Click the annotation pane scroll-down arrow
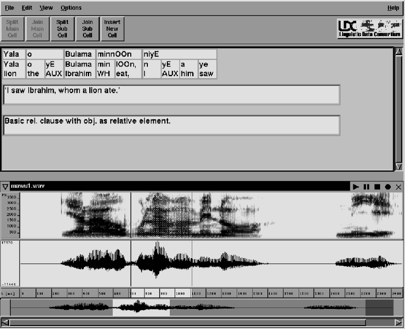The image size is (405, 329). pyautogui.click(x=399, y=166)
